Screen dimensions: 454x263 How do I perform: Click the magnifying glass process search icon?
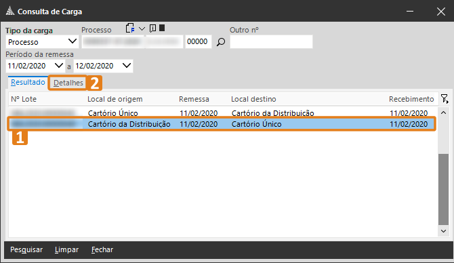pos(221,42)
